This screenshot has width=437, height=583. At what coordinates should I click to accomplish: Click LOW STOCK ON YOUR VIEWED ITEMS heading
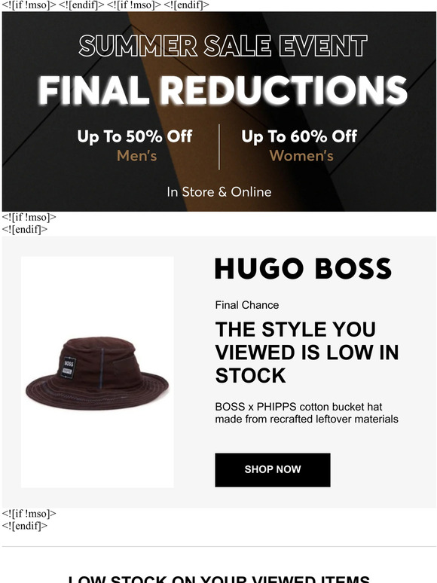click(219, 579)
